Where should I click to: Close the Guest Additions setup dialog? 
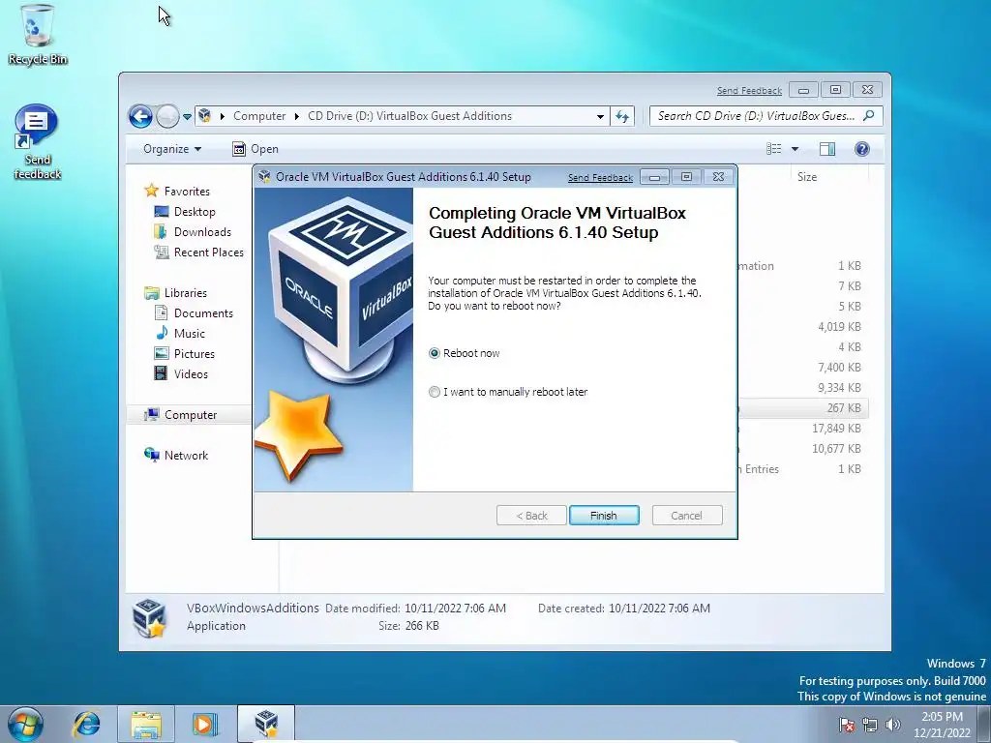pyautogui.click(x=719, y=177)
